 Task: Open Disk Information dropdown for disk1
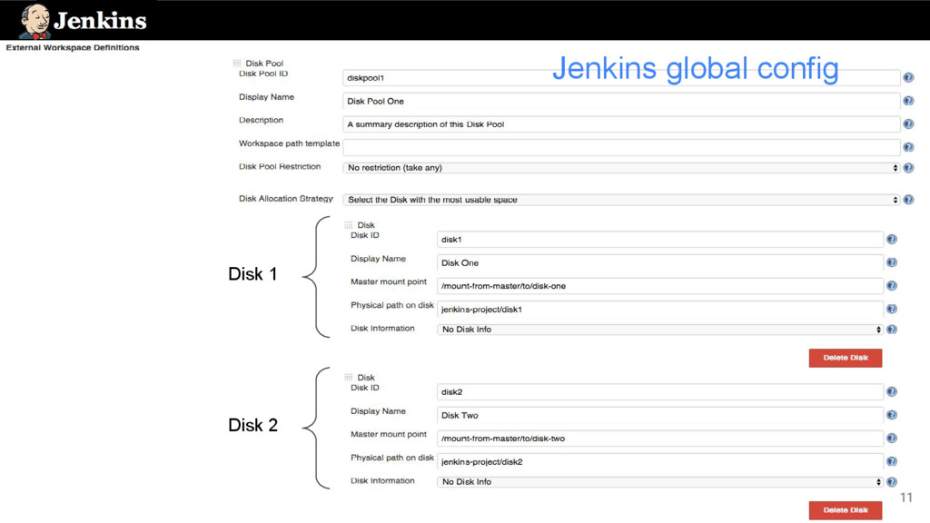click(659, 329)
